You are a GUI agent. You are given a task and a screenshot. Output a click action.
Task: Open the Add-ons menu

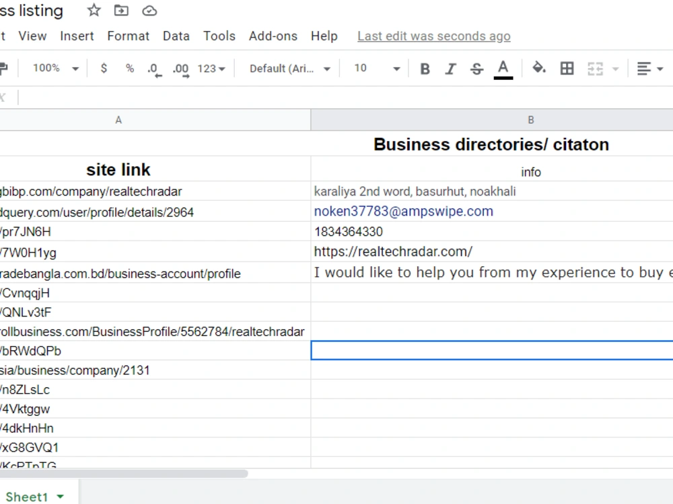pos(273,36)
